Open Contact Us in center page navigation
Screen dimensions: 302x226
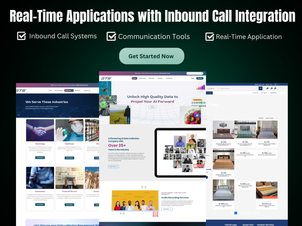[x=169, y=78]
